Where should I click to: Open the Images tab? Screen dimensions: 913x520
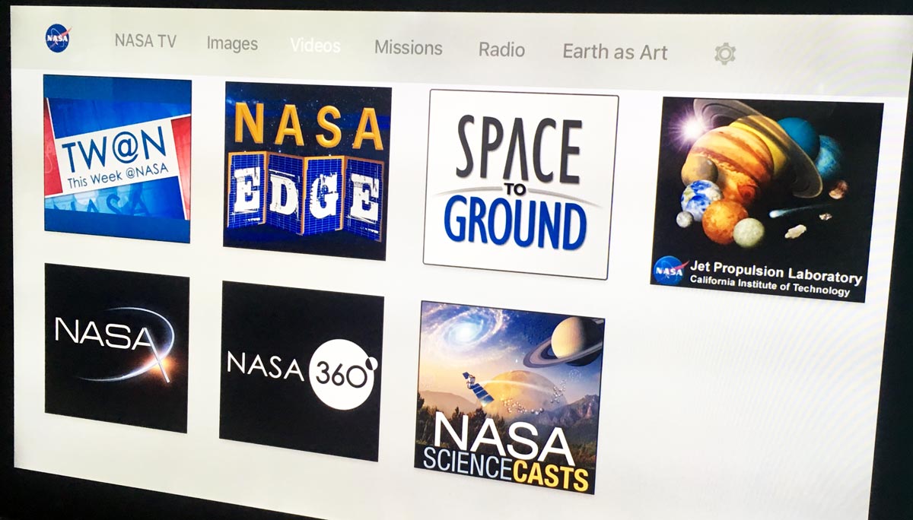pyautogui.click(x=232, y=43)
